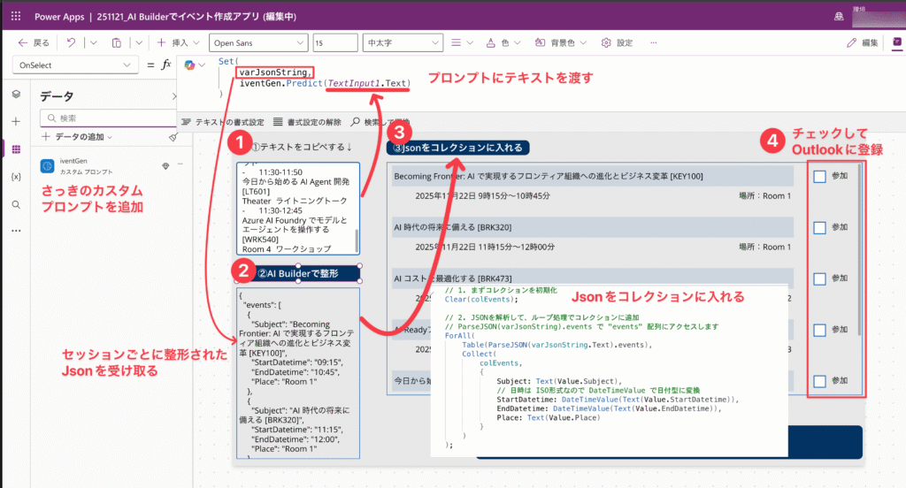Select the Data icon in left sidebar

pos(16,149)
